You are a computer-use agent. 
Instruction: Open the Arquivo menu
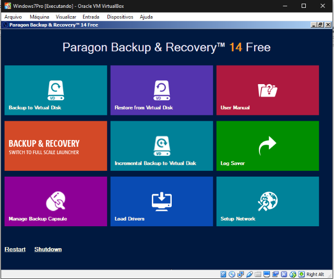13,17
